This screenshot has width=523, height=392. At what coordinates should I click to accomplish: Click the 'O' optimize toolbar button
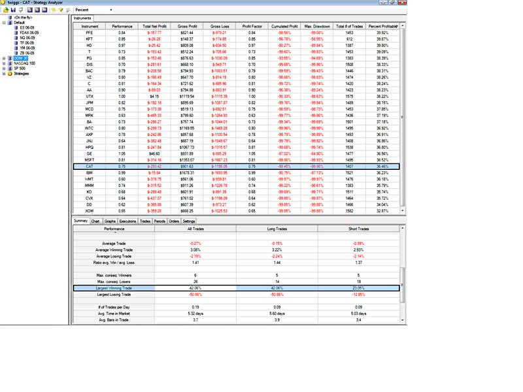(x=37, y=10)
